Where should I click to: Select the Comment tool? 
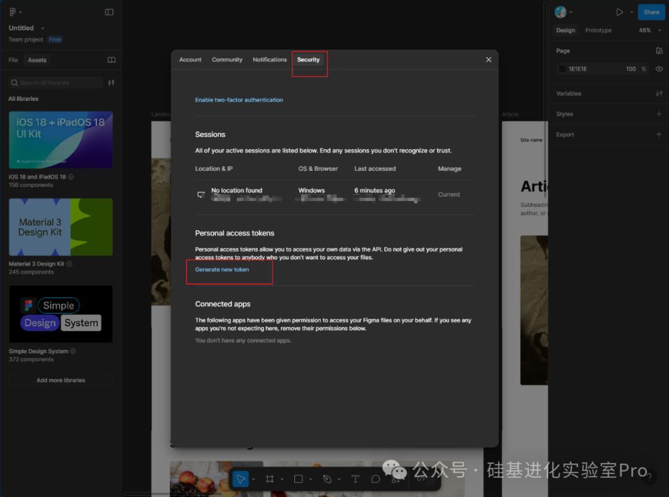tap(375, 479)
